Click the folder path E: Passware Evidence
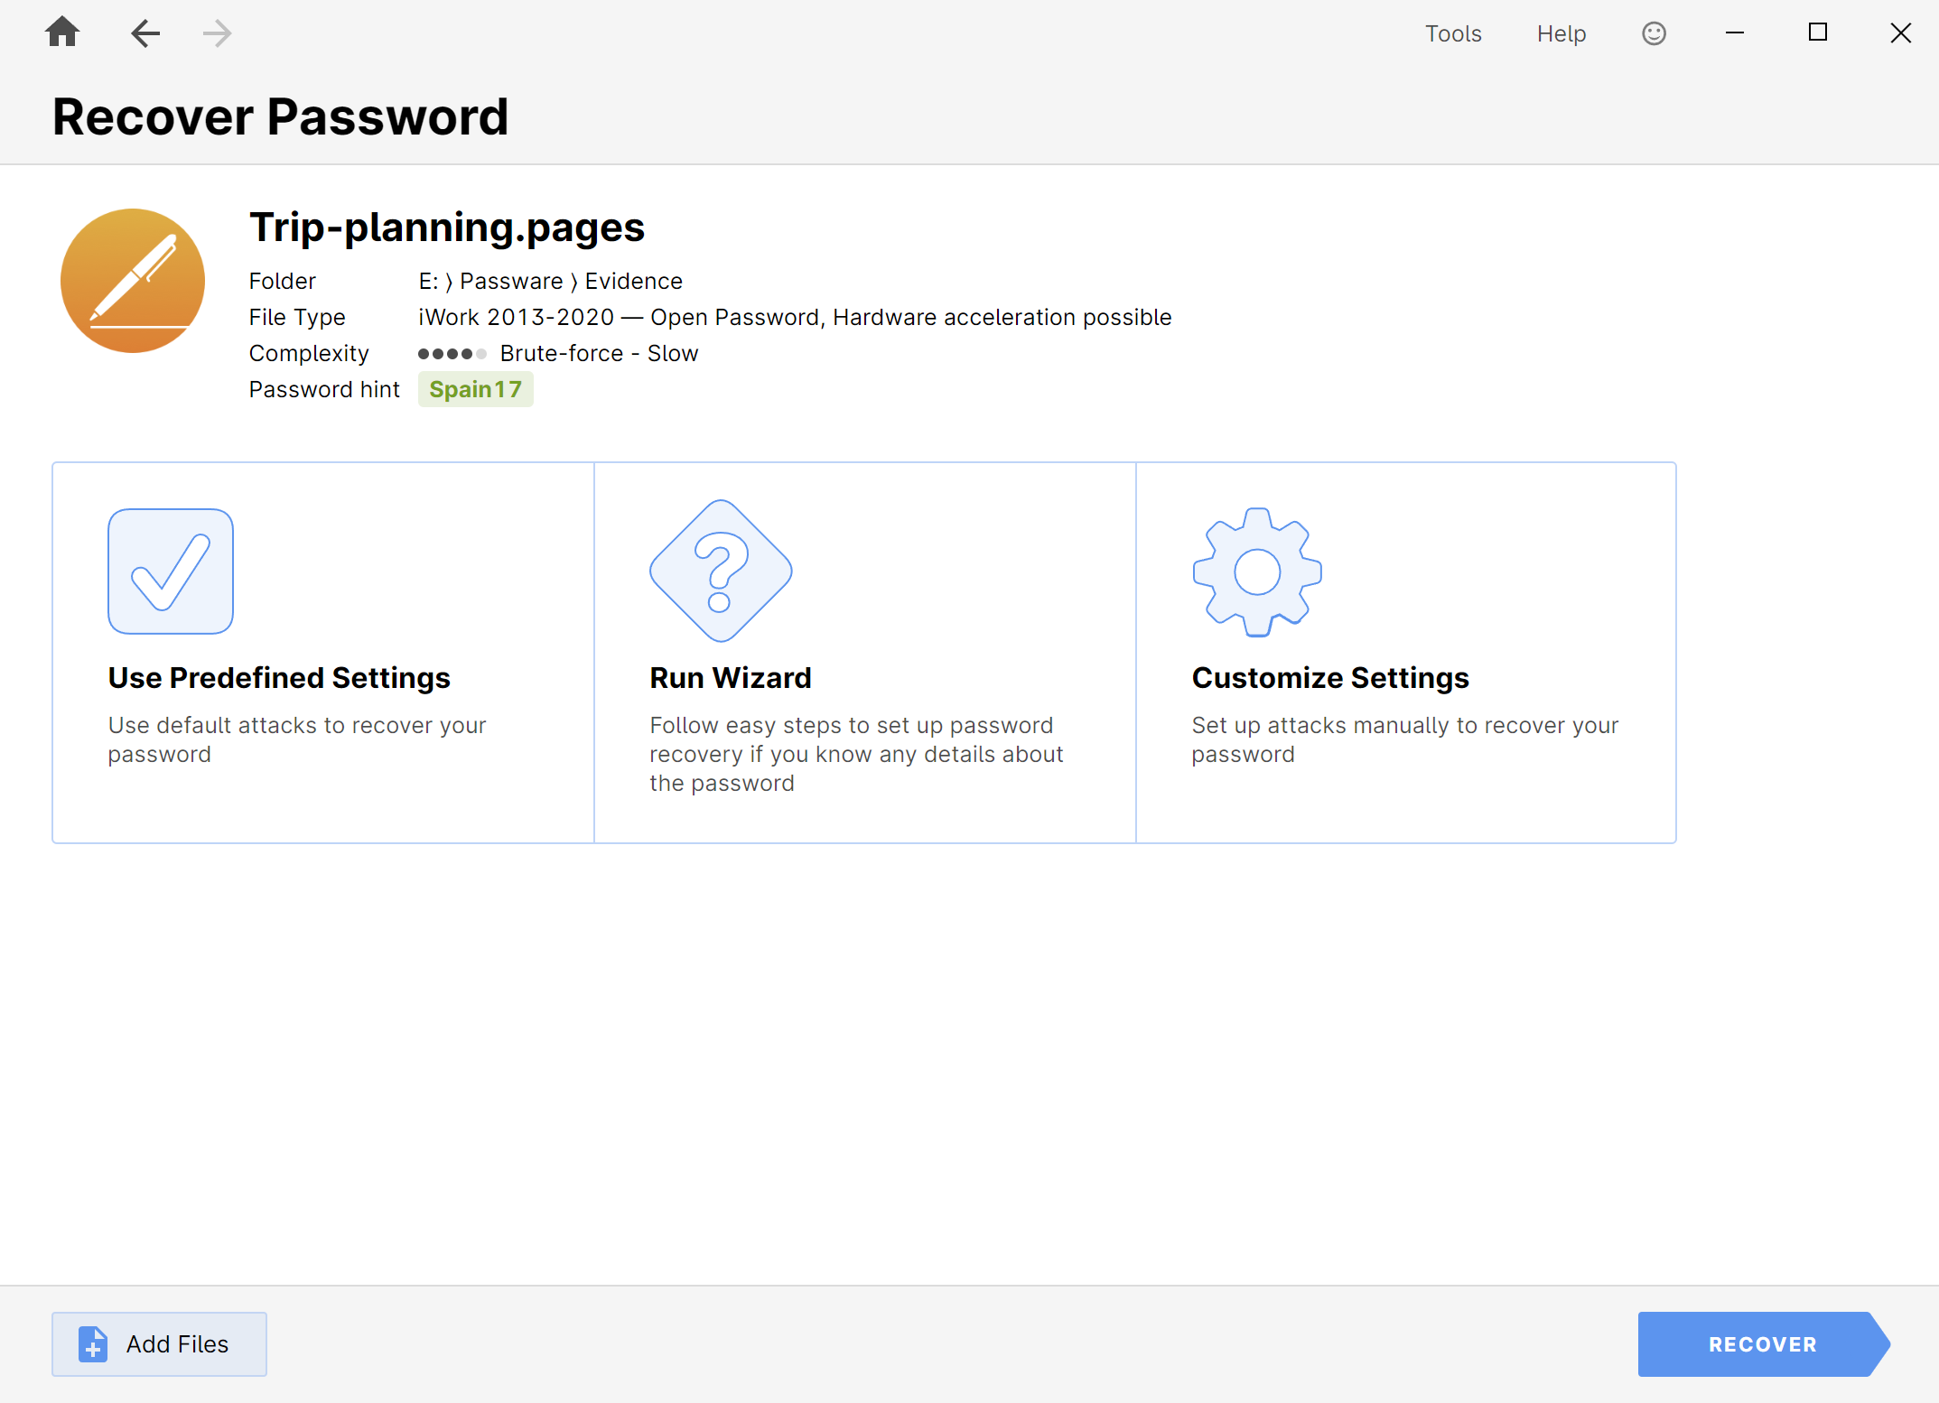The width and height of the screenshot is (1939, 1403). [550, 281]
